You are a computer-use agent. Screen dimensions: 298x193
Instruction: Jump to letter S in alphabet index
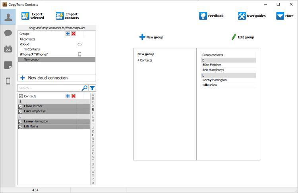[93, 157]
